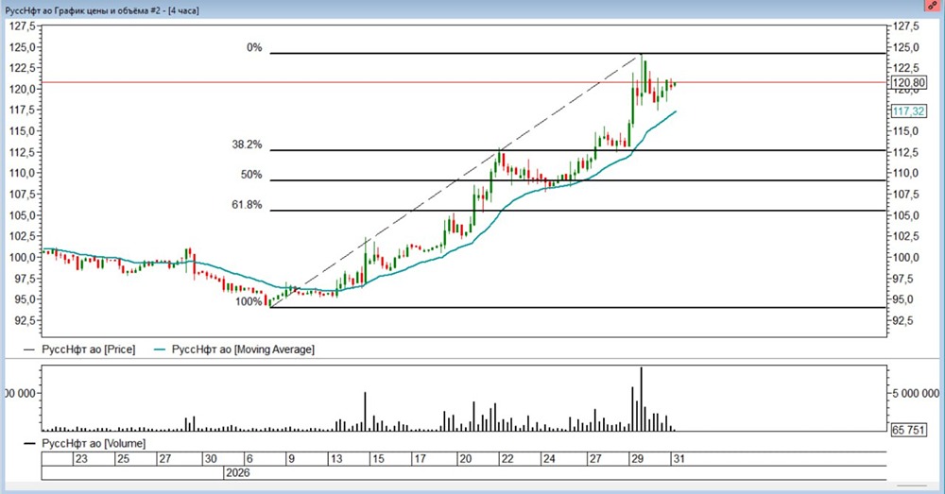
Task: Click the volume value tag 65 751
Action: (x=908, y=430)
